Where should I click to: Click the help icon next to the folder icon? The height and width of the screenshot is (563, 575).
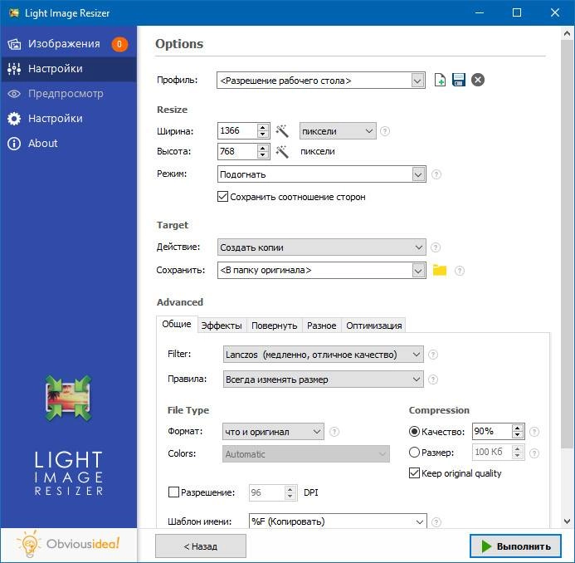pyautogui.click(x=460, y=271)
